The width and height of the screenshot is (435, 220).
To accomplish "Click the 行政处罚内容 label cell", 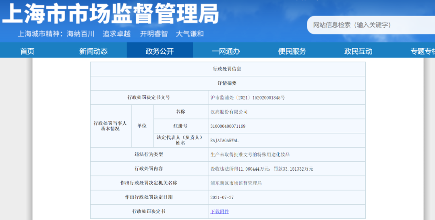I will click(x=149, y=168).
